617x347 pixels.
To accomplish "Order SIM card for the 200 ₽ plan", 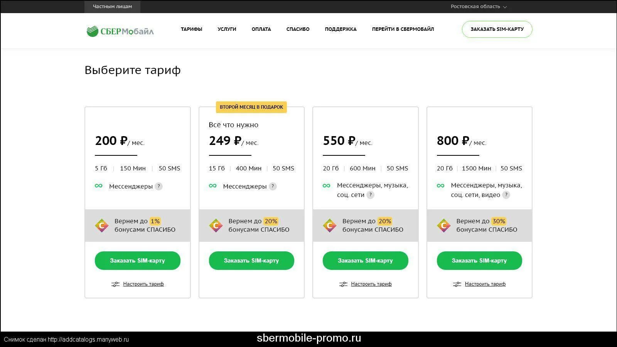I will click(138, 261).
